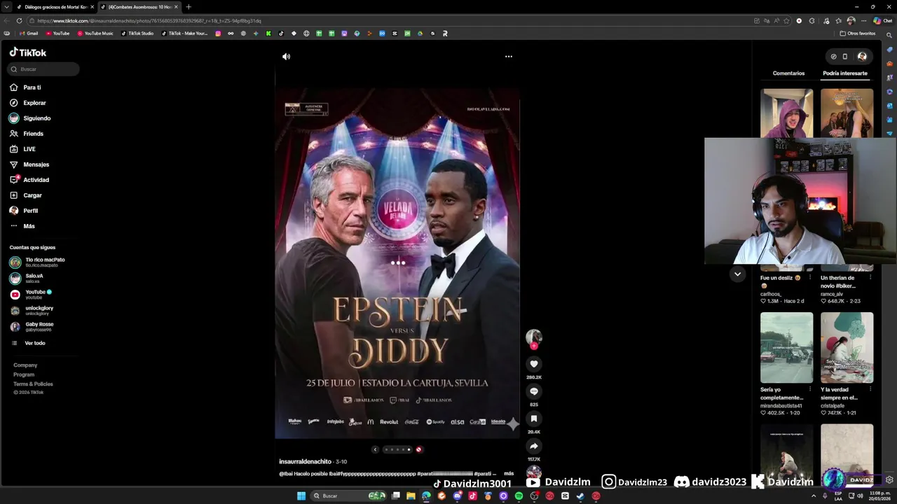This screenshot has width=897, height=504.
Task: Switch to the Diálogos graciosos browser tab
Action: click(55, 7)
